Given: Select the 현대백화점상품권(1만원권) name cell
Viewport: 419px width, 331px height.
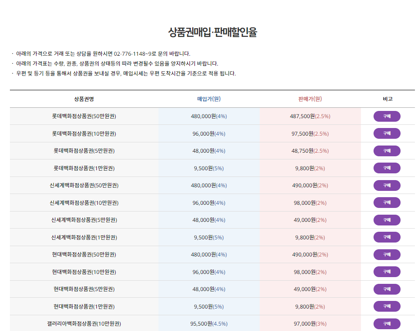Looking at the screenshot, I should click(x=84, y=306).
